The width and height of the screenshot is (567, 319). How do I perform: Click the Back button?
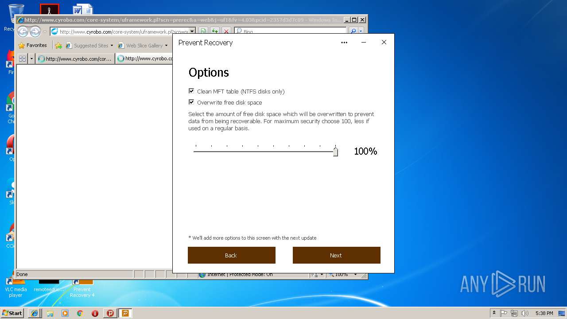click(232, 255)
